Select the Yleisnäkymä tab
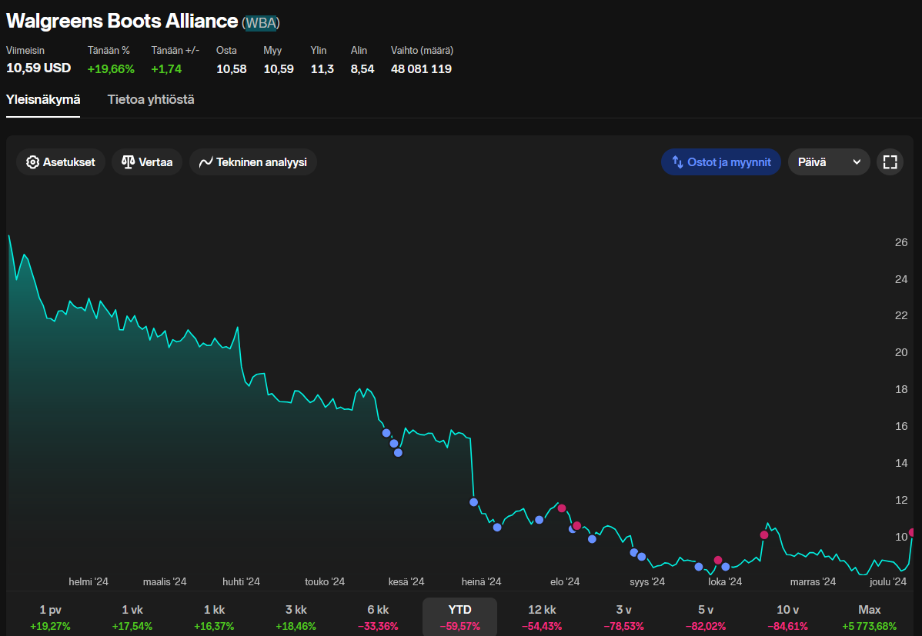 (x=43, y=100)
